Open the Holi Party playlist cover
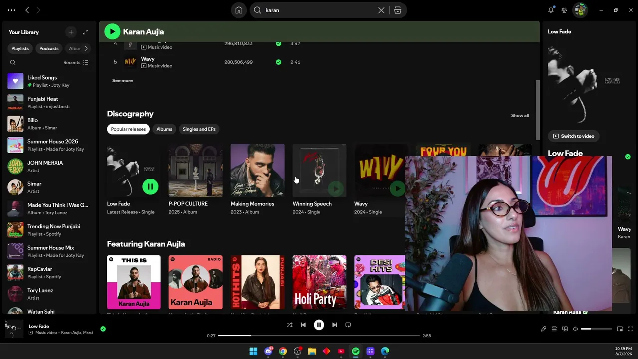 (x=319, y=282)
